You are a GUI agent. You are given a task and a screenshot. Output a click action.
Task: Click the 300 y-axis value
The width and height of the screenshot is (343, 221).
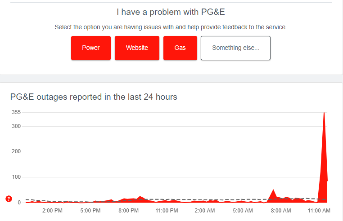pyautogui.click(x=16, y=126)
